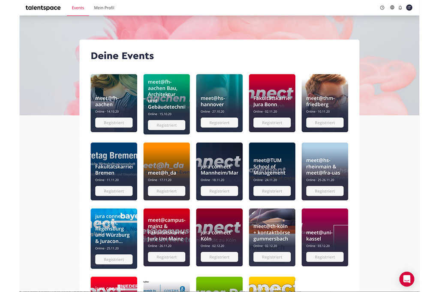Click the date 'Online · 15.10.20'
This screenshot has height=292, width=439.
click(x=159, y=114)
